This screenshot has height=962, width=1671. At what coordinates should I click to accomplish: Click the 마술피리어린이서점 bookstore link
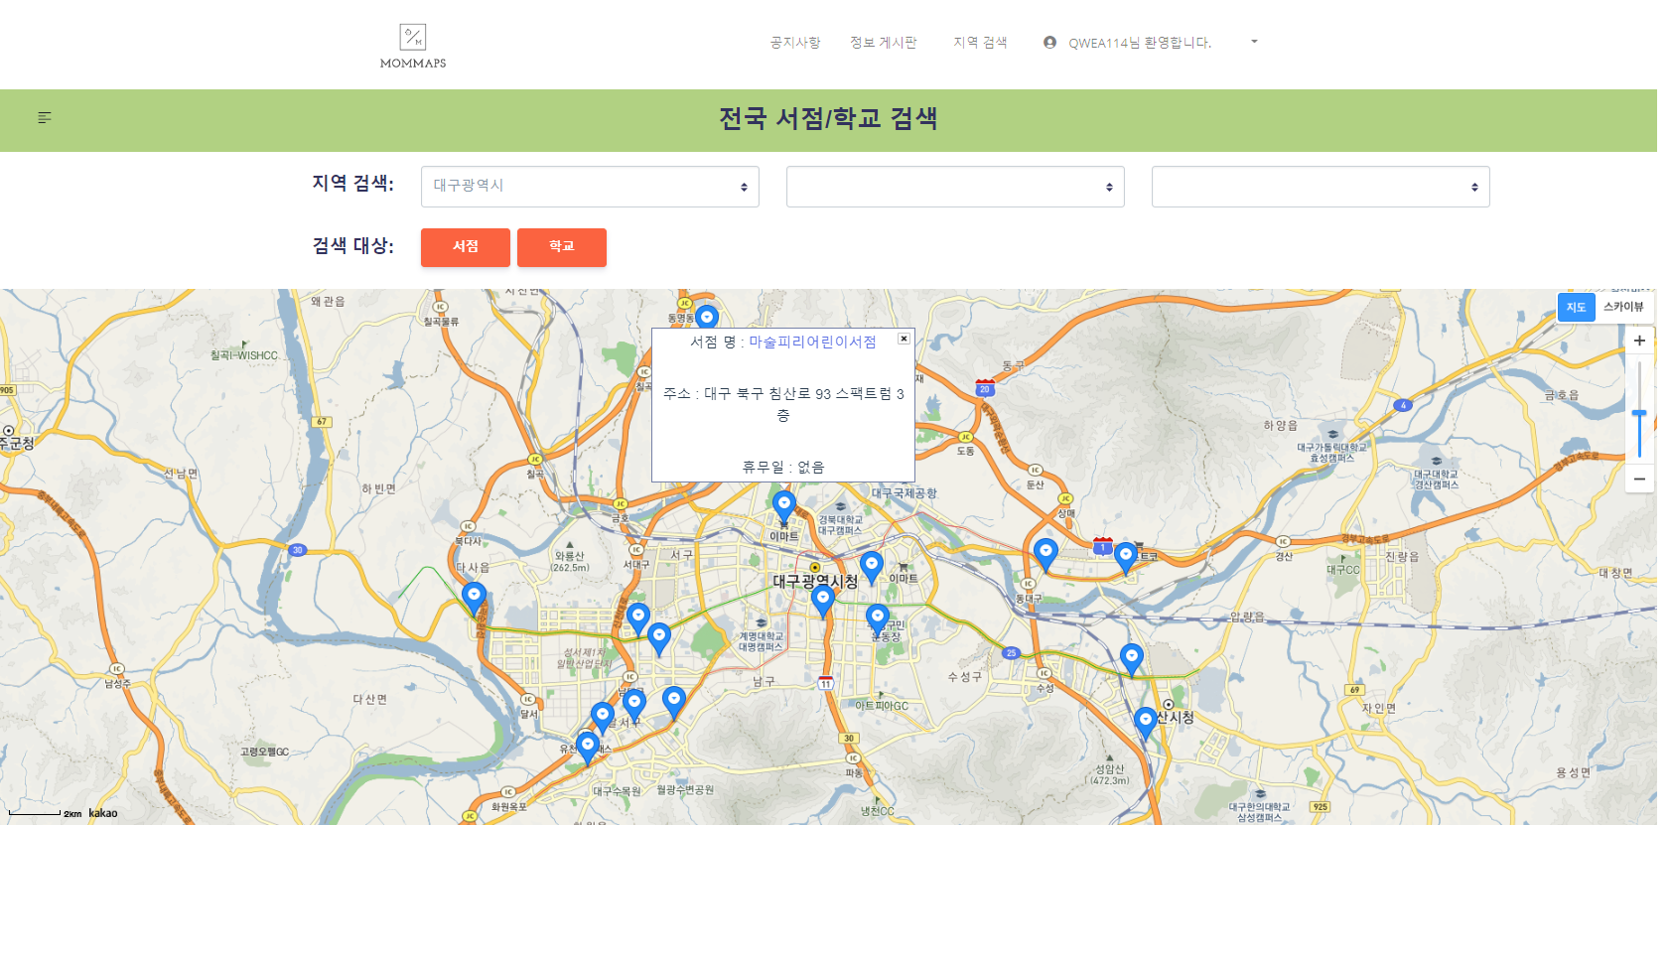(x=813, y=343)
